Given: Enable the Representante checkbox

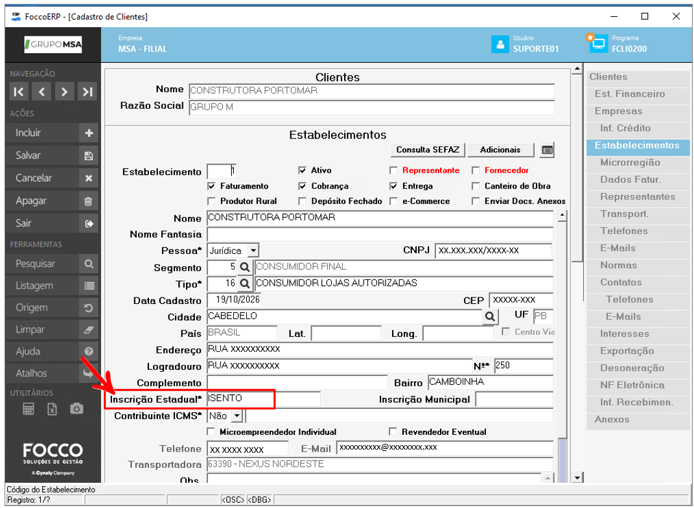Looking at the screenshot, I should click(393, 170).
